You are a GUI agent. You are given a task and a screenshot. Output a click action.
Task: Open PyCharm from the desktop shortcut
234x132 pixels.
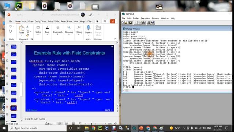(19, 6)
